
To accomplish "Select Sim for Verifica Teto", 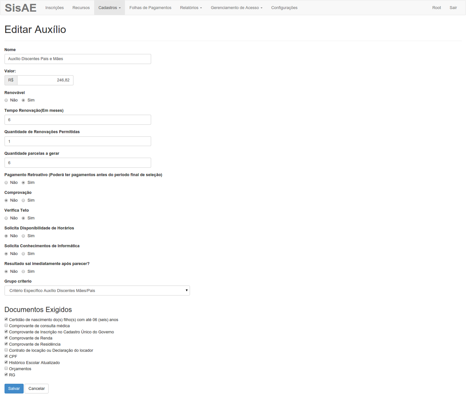I will [23, 218].
